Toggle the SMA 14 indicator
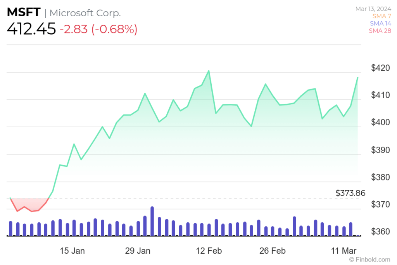Image resolution: width=397 pixels, height=265 pixels. (380, 23)
